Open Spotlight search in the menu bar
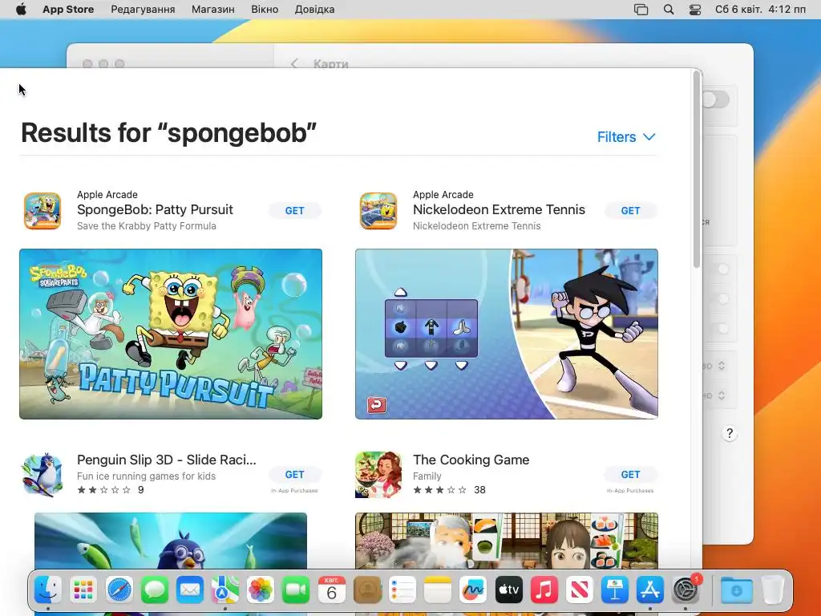The width and height of the screenshot is (821, 616). [669, 10]
